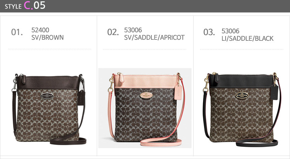Select item number 02.
Screen dimensions: 290x159
point(113,32)
